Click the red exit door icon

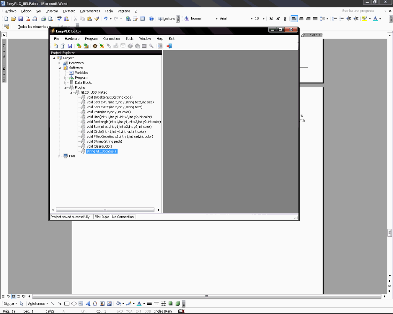tap(169, 46)
